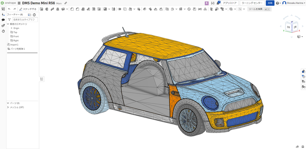Open the Comments speech bubble icon
The width and height of the screenshot is (306, 149).
coord(3,20)
